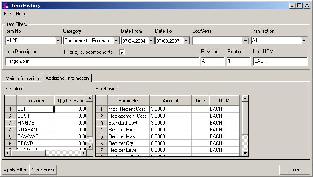This screenshot has width=313, height=177.
Task: Open the Date From calendar dropdown
Action: 150,41
